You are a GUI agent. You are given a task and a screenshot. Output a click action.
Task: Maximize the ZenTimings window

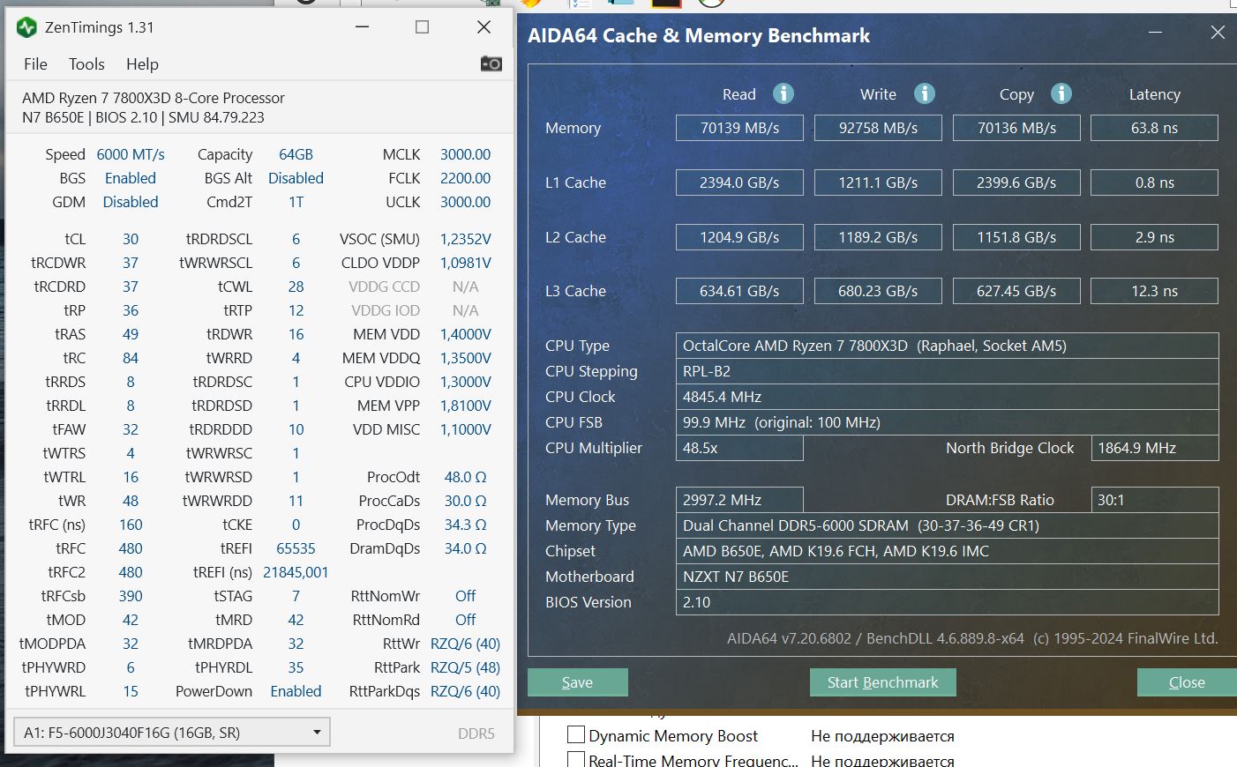pyautogui.click(x=422, y=26)
